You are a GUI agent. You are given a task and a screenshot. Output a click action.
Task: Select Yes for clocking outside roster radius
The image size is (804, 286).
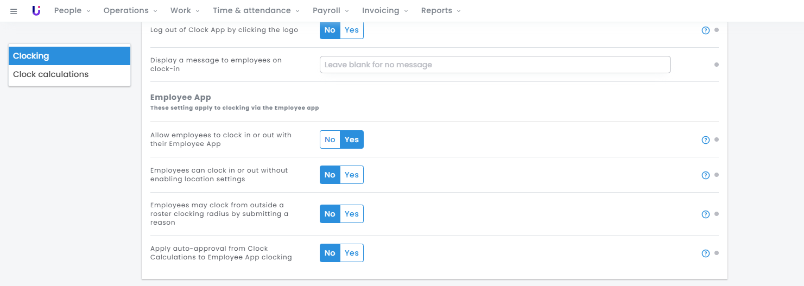point(352,214)
